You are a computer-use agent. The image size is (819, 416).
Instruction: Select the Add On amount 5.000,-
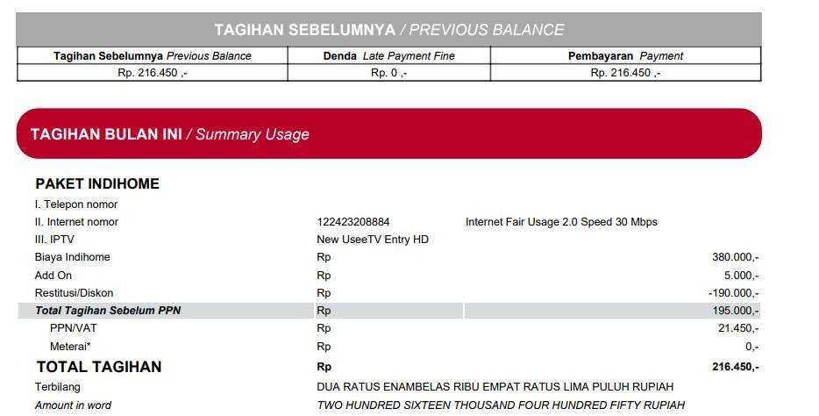click(x=742, y=276)
